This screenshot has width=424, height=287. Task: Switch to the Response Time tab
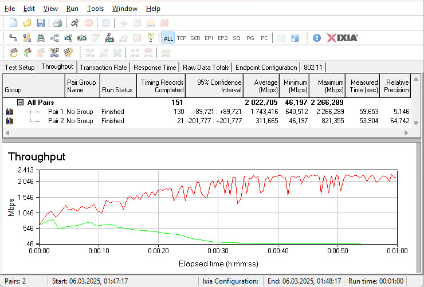pyautogui.click(x=155, y=68)
